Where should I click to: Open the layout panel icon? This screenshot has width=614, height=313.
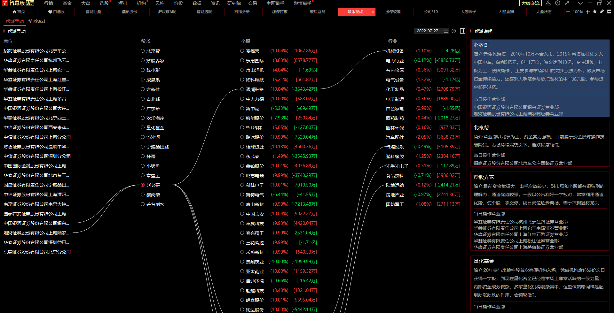609,11
